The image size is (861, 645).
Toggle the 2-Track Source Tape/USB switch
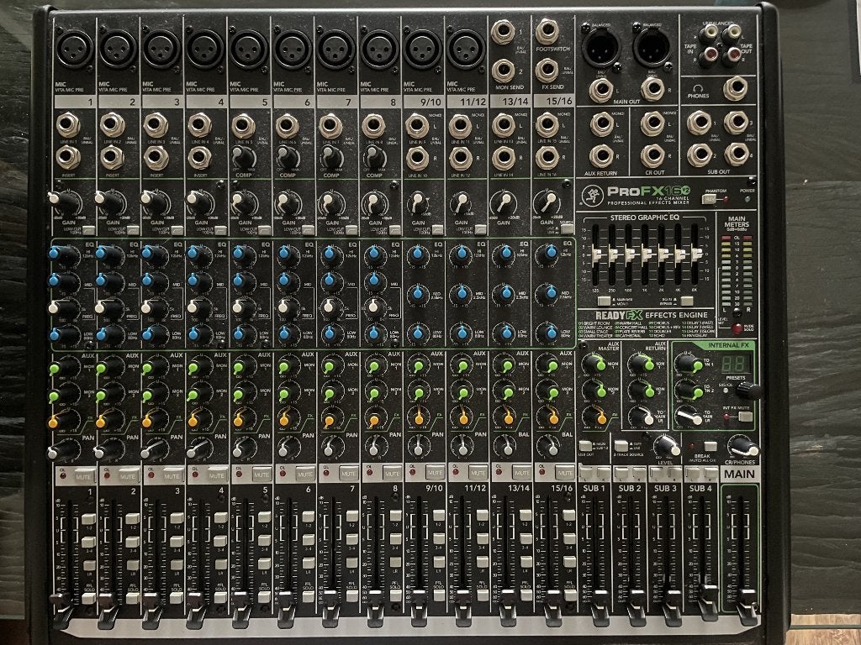click(x=621, y=445)
